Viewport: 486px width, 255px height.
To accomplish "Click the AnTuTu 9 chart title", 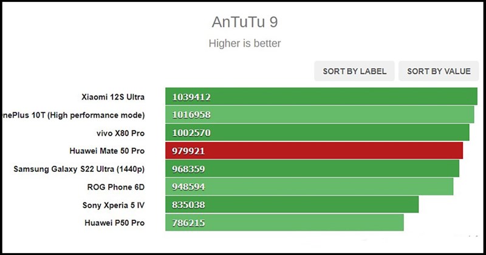I will pyautogui.click(x=245, y=22).
